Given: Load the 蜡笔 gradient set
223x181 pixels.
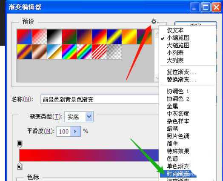Looking at the screenshot, I should 172,129.
